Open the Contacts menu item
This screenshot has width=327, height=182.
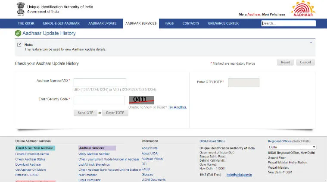tap(190, 23)
